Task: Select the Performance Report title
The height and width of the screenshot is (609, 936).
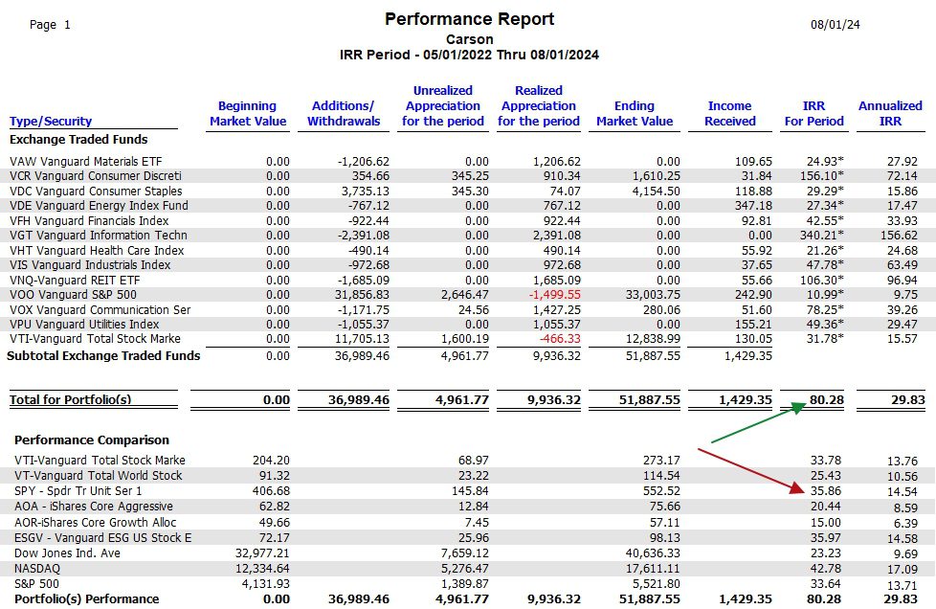Action: coord(469,19)
